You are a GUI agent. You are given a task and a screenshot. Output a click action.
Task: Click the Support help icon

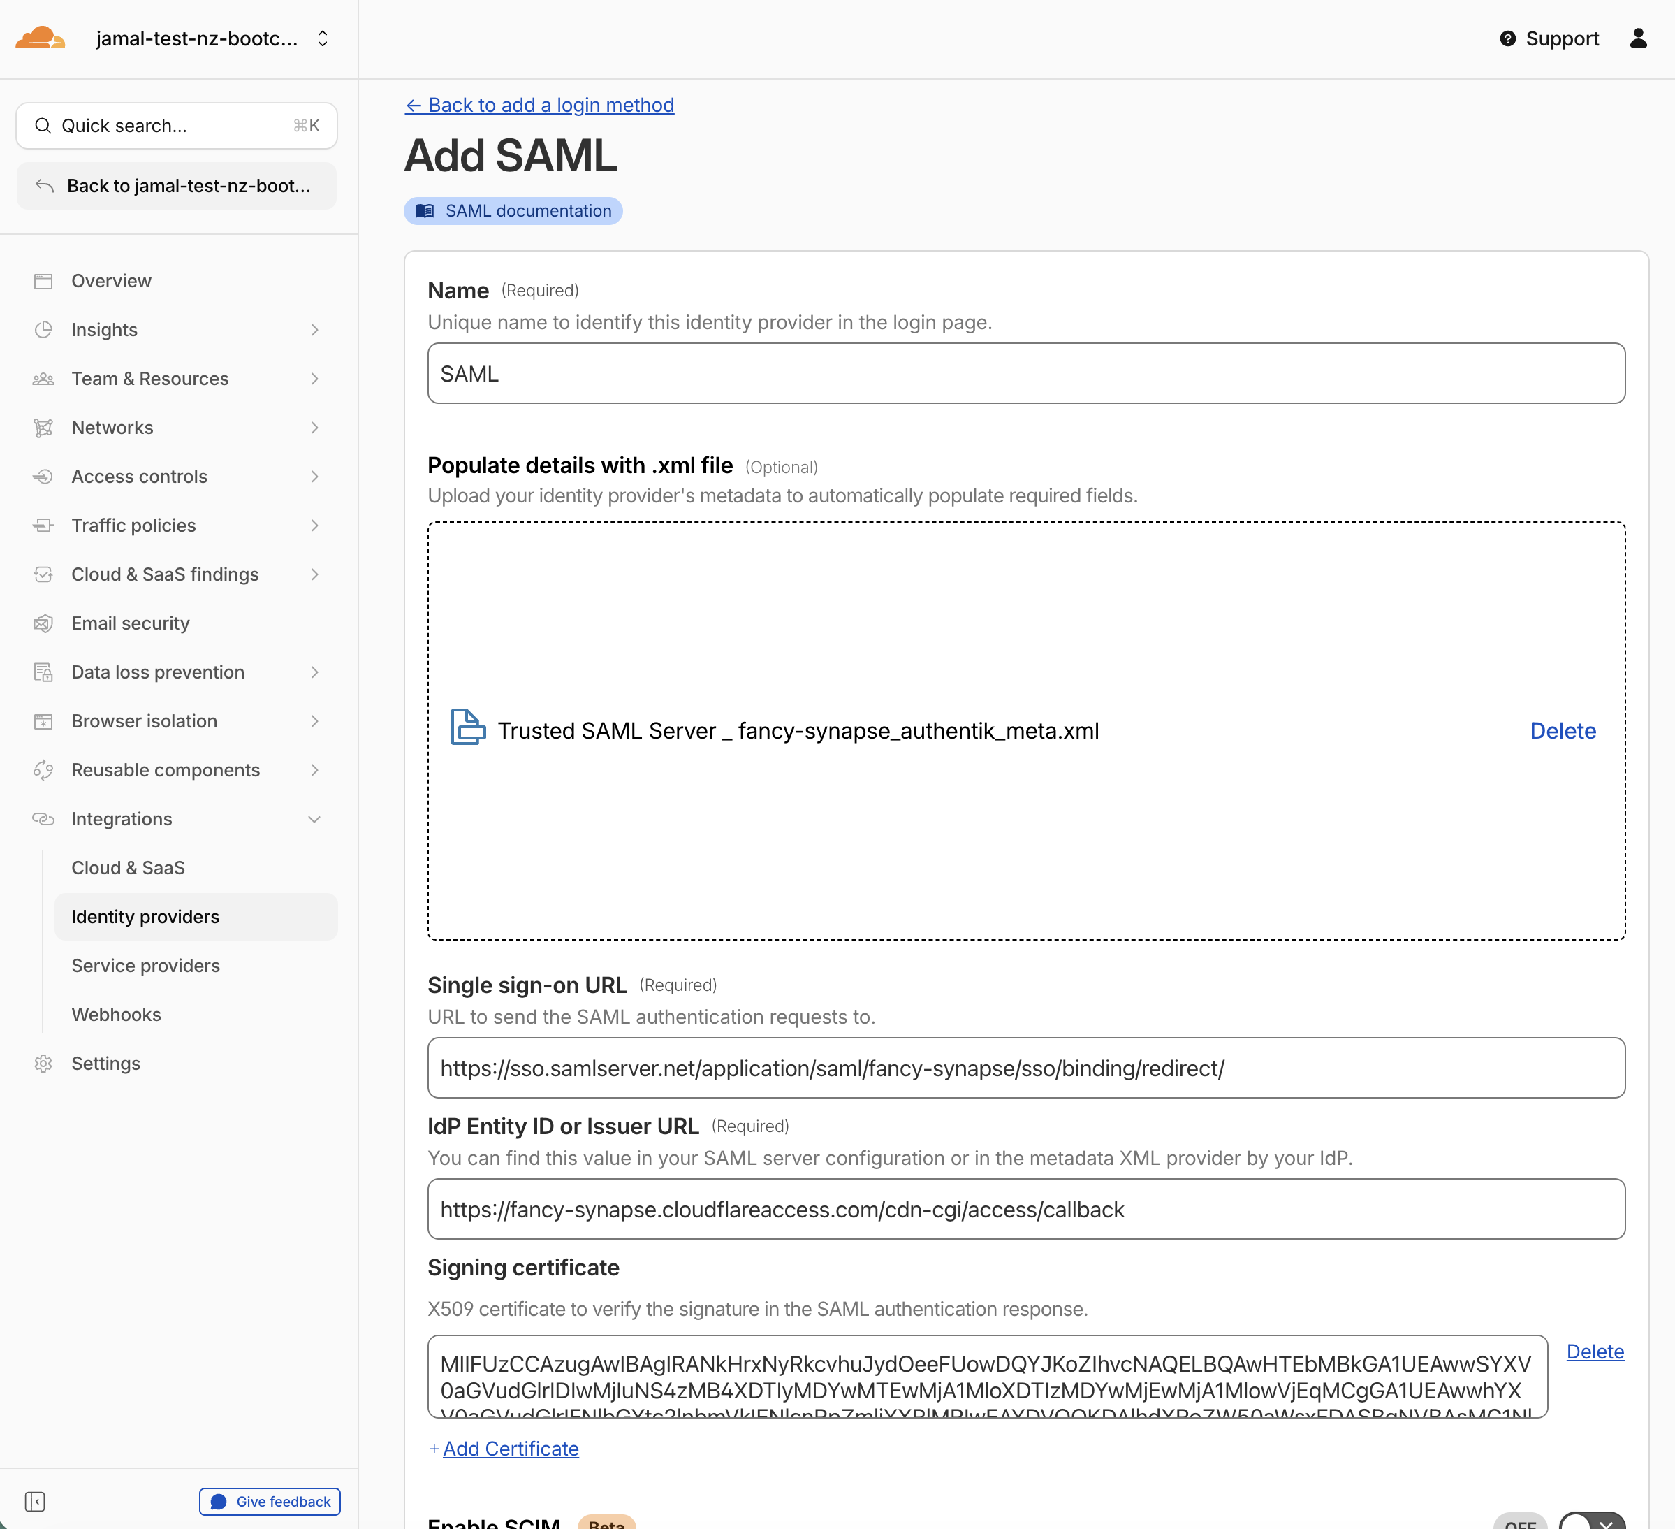1507,39
